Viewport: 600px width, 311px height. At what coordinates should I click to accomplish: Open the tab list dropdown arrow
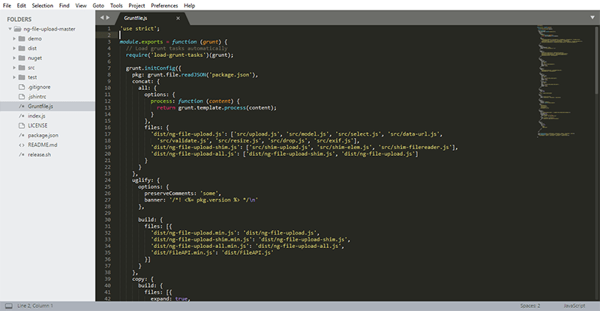tap(592, 17)
